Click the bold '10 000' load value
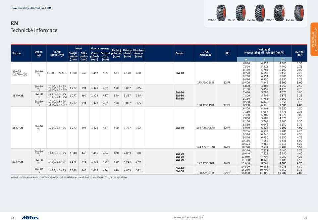Screen dimensions: 318x220 pyautogui.click(x=282, y=173)
